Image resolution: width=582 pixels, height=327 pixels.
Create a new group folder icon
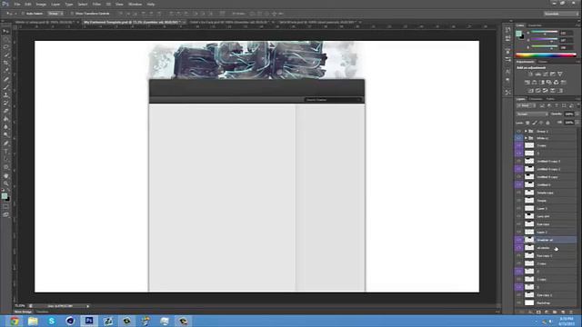555,312
